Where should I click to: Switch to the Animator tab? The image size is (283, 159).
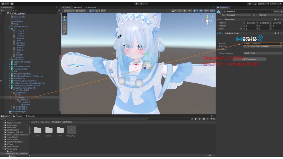[91, 7]
